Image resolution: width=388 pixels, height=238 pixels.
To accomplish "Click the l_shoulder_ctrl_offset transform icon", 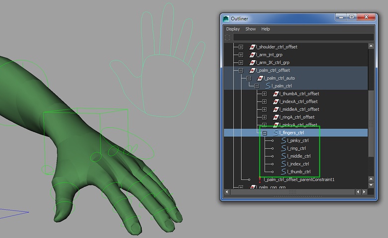I will 252,47.
